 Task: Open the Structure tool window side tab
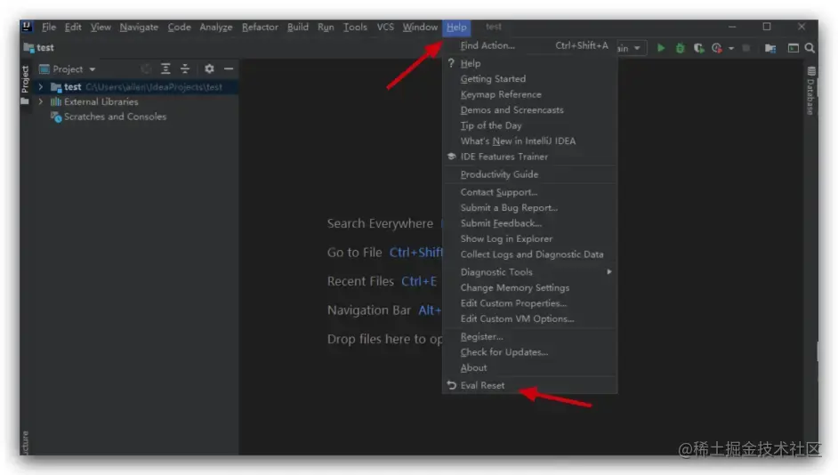point(25,442)
